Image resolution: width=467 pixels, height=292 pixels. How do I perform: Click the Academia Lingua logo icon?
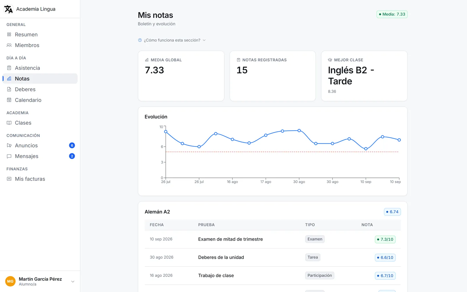[8, 9]
